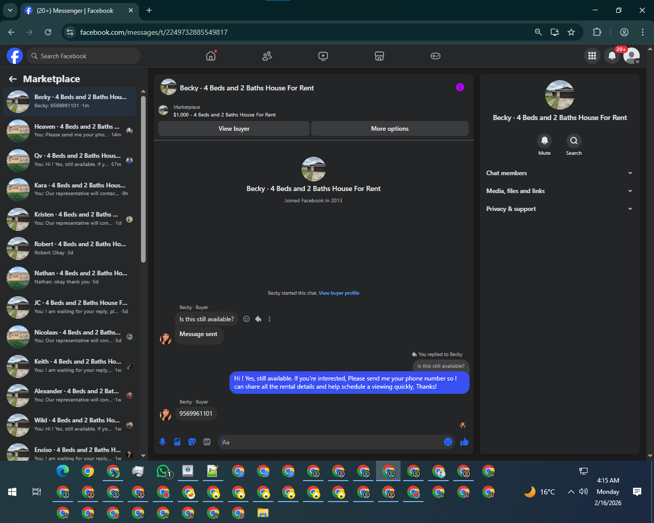Open the notifications bell icon
Screen dimensions: 654x523
coord(612,56)
